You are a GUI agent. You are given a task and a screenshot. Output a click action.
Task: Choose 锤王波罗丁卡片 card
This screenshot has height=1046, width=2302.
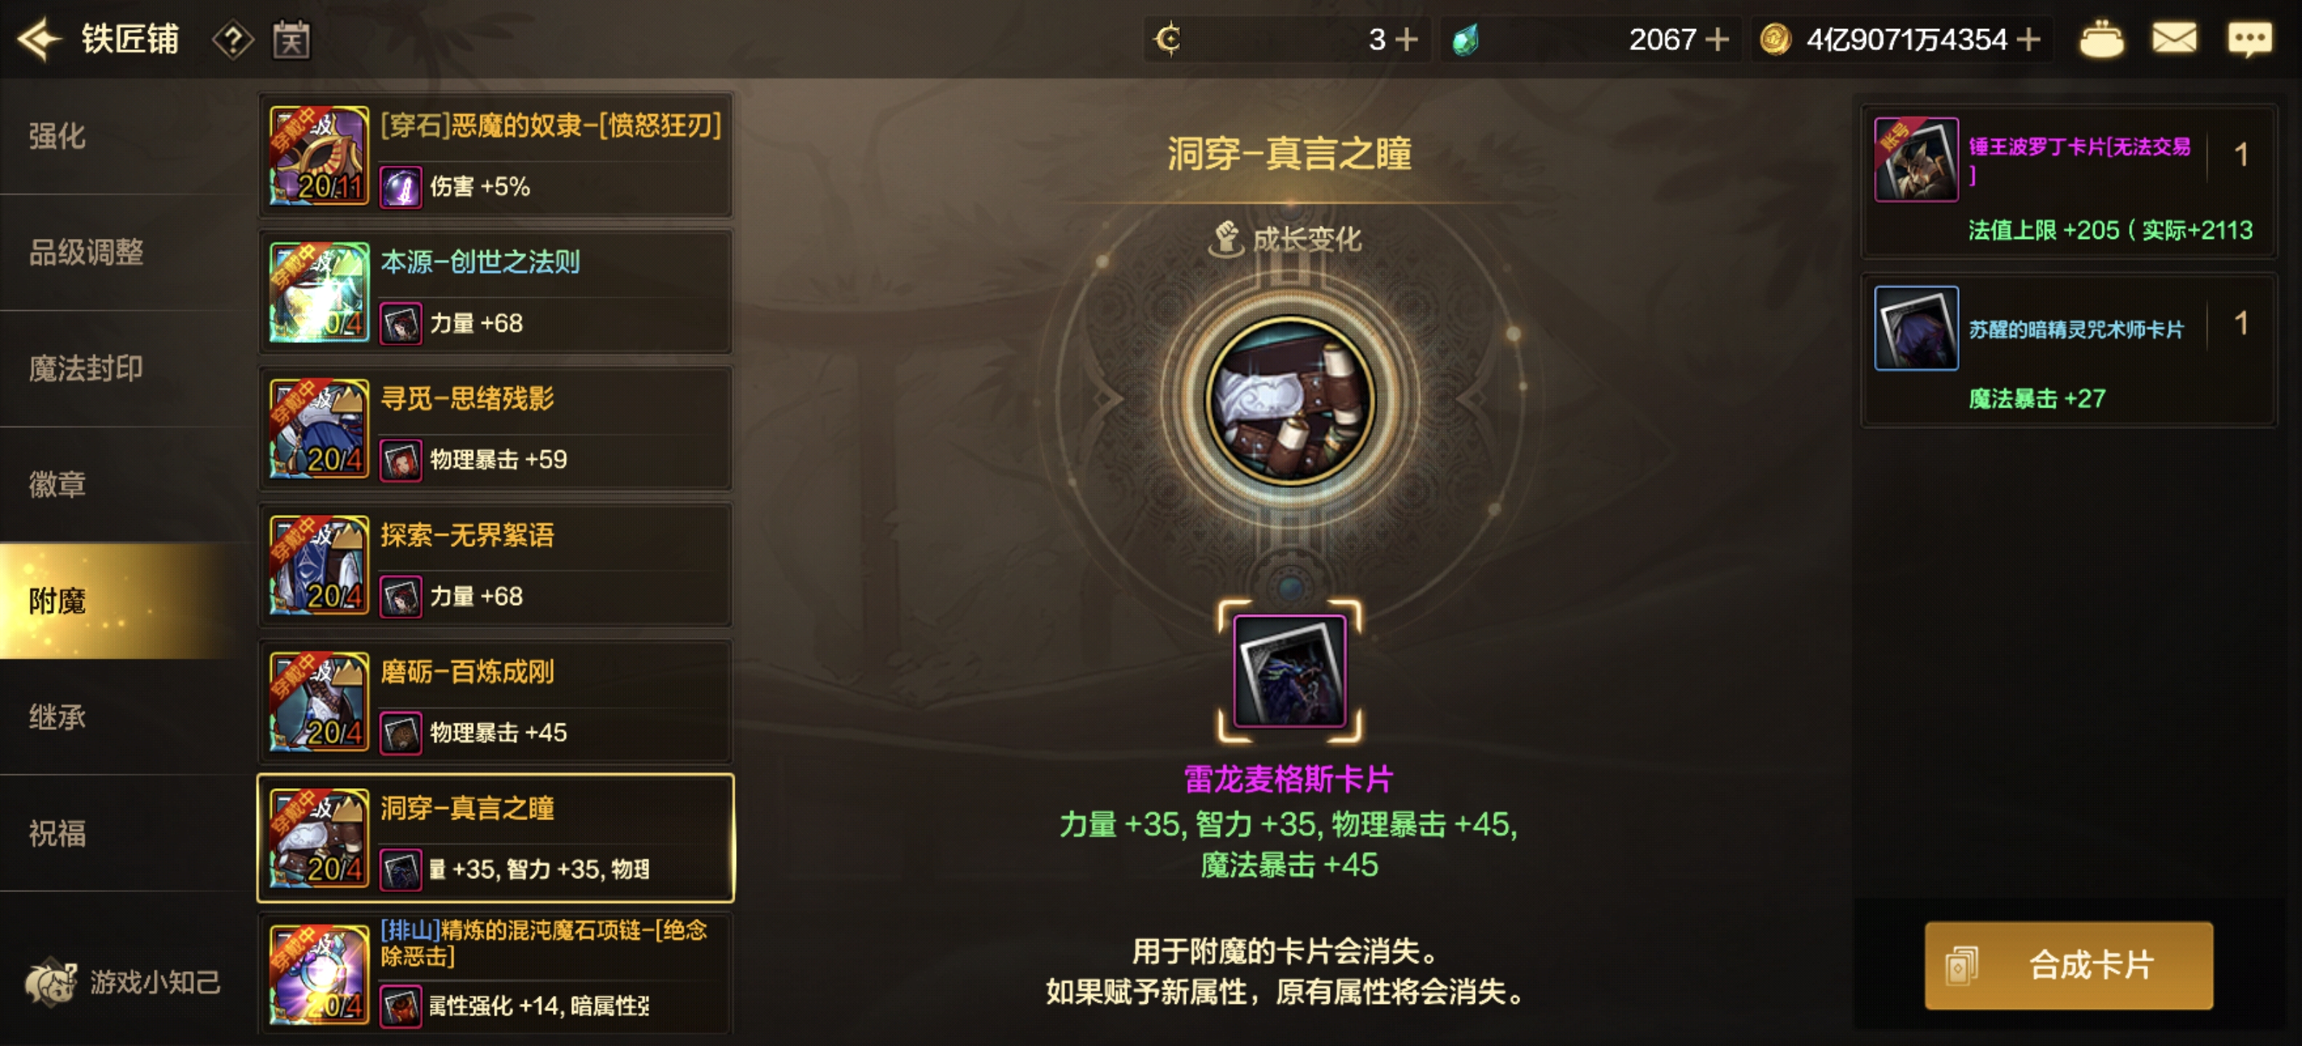click(2068, 182)
